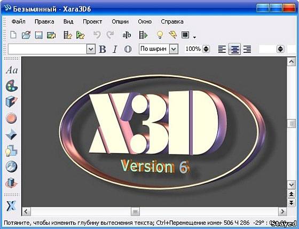The image size is (299, 229).
Task: Toggle italic text formatting
Action: 115,50
